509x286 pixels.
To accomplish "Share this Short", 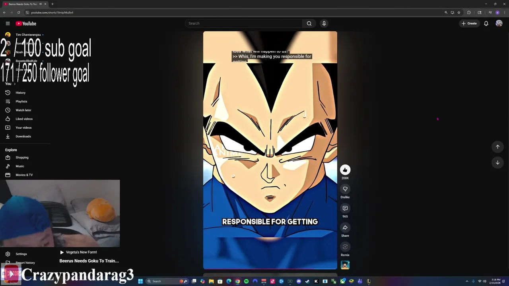I will coord(345,228).
